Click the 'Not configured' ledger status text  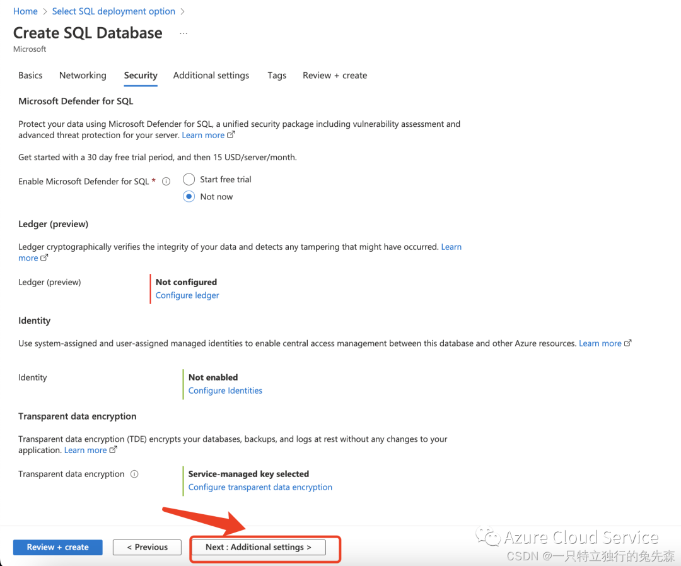point(186,282)
